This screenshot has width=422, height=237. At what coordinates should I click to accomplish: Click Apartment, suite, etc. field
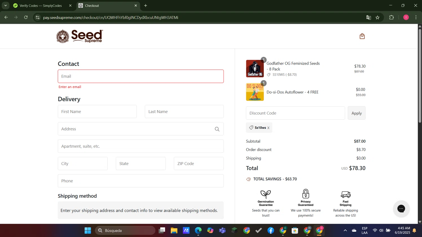click(141, 146)
